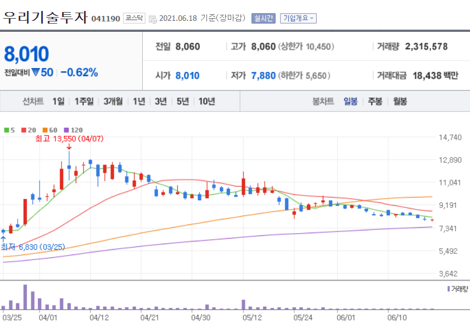
Task: Click the orange 60-day moving average swatch
Action: point(45,130)
